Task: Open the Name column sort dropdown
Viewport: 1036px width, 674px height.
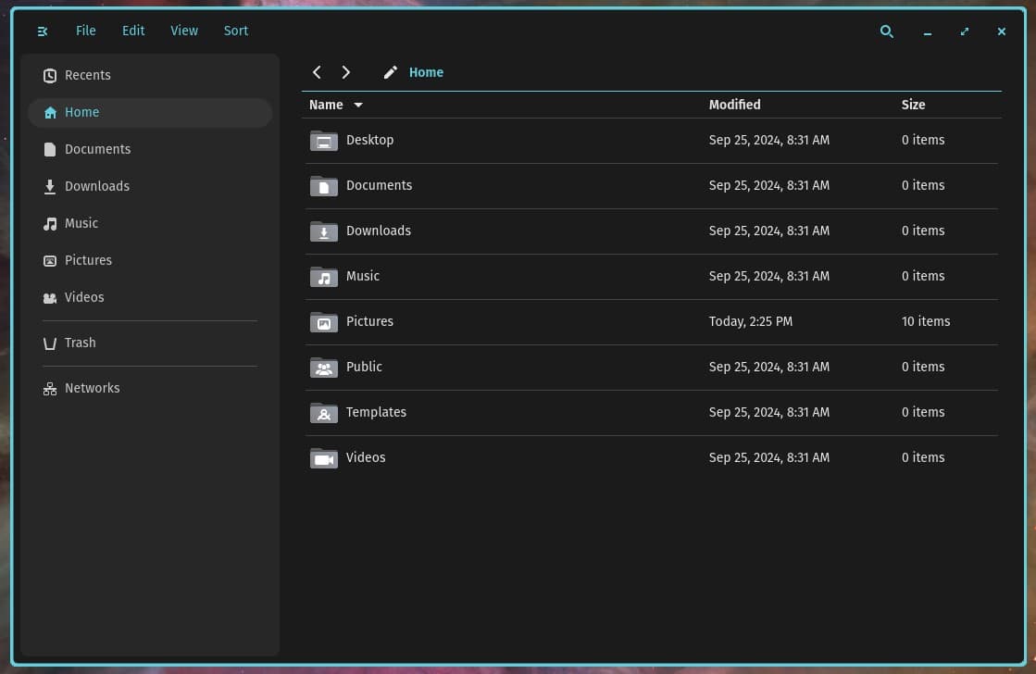Action: (358, 105)
